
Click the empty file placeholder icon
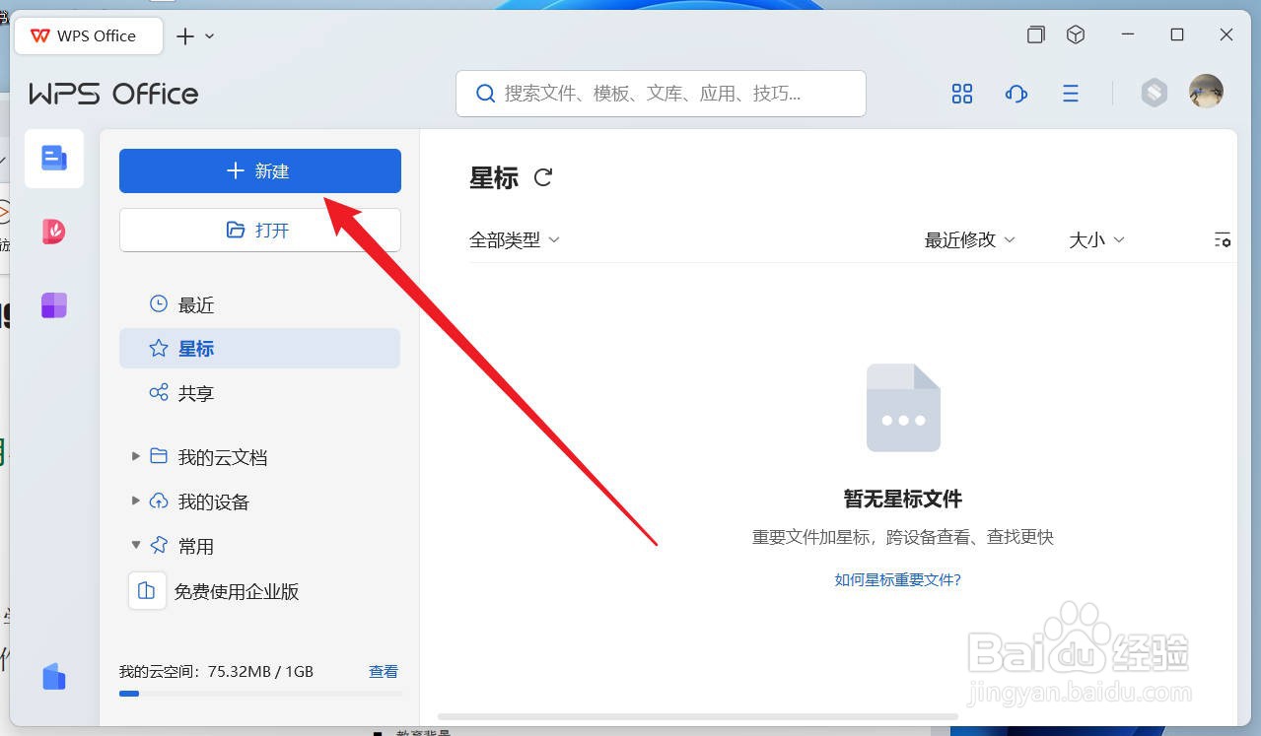pos(903,408)
